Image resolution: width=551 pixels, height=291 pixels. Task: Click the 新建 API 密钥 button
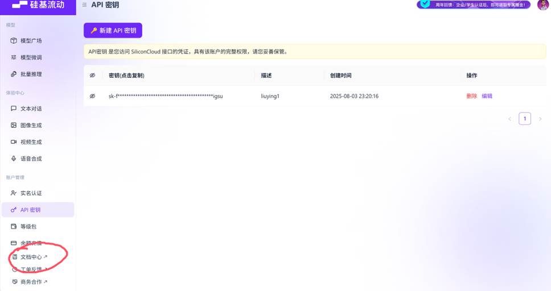(x=113, y=30)
